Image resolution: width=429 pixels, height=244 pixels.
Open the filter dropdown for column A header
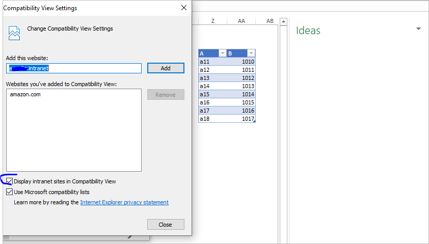tap(223, 53)
